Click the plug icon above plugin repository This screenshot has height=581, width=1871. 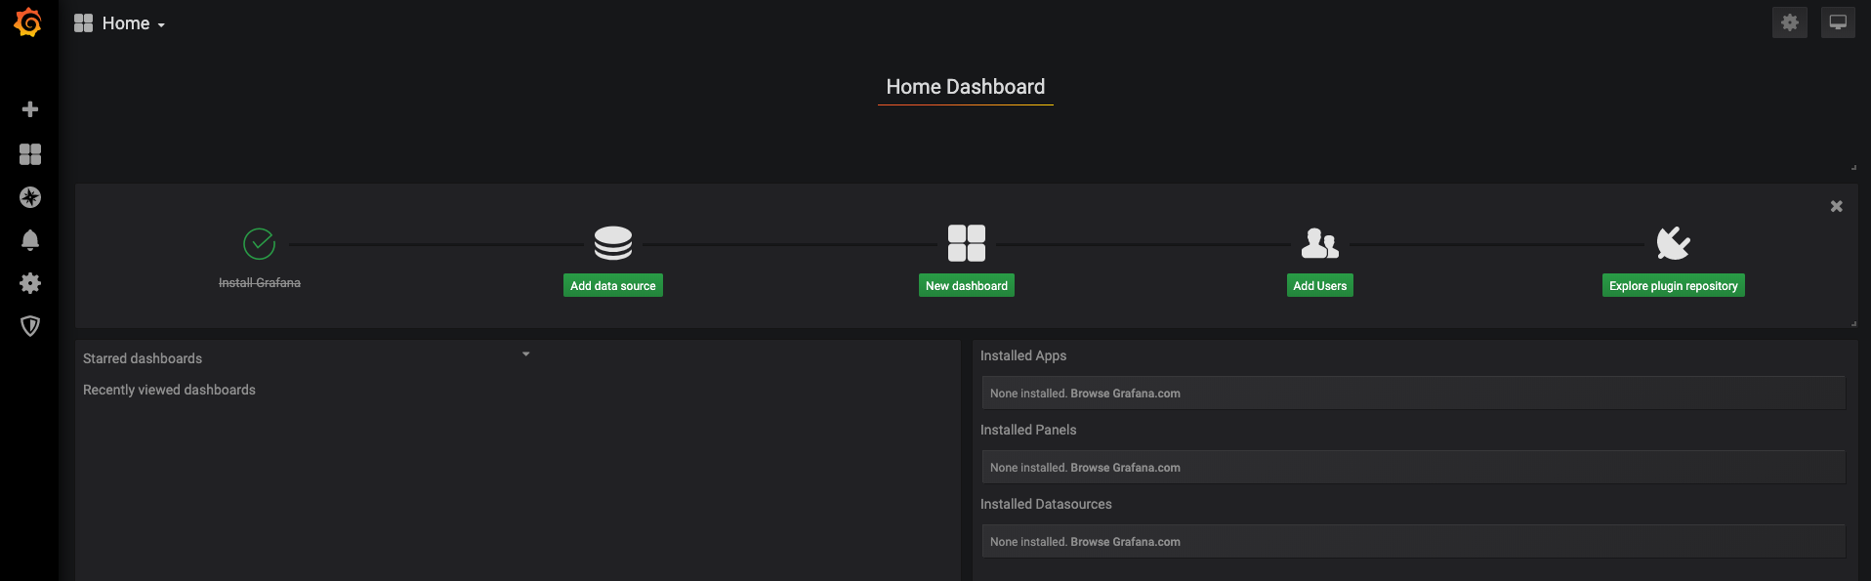tap(1674, 243)
